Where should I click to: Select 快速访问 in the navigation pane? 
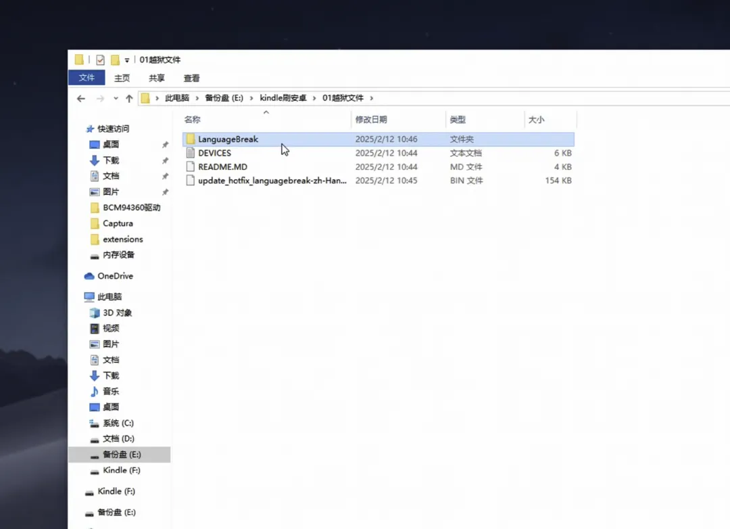click(113, 129)
